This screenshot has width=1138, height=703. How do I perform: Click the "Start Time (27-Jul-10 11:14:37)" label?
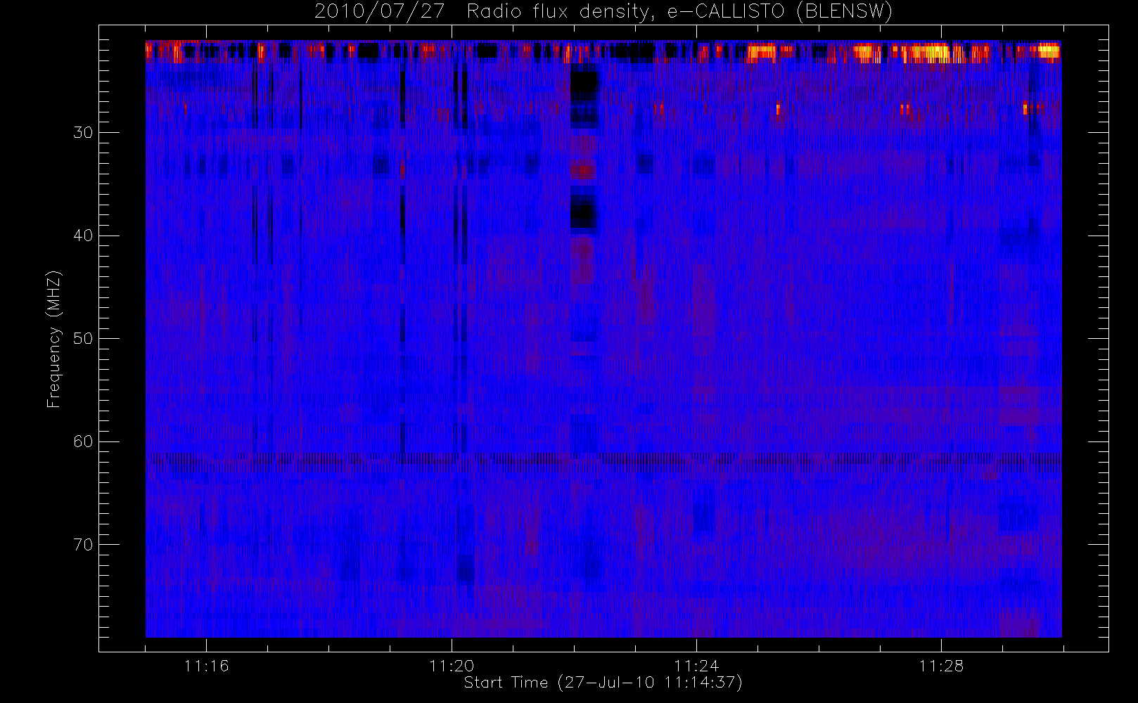(x=603, y=683)
